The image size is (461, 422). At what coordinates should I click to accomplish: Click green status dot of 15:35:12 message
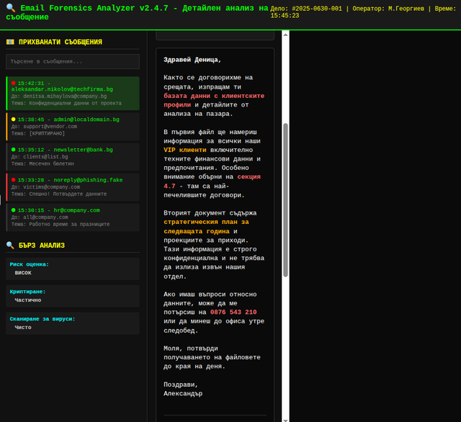point(13,150)
